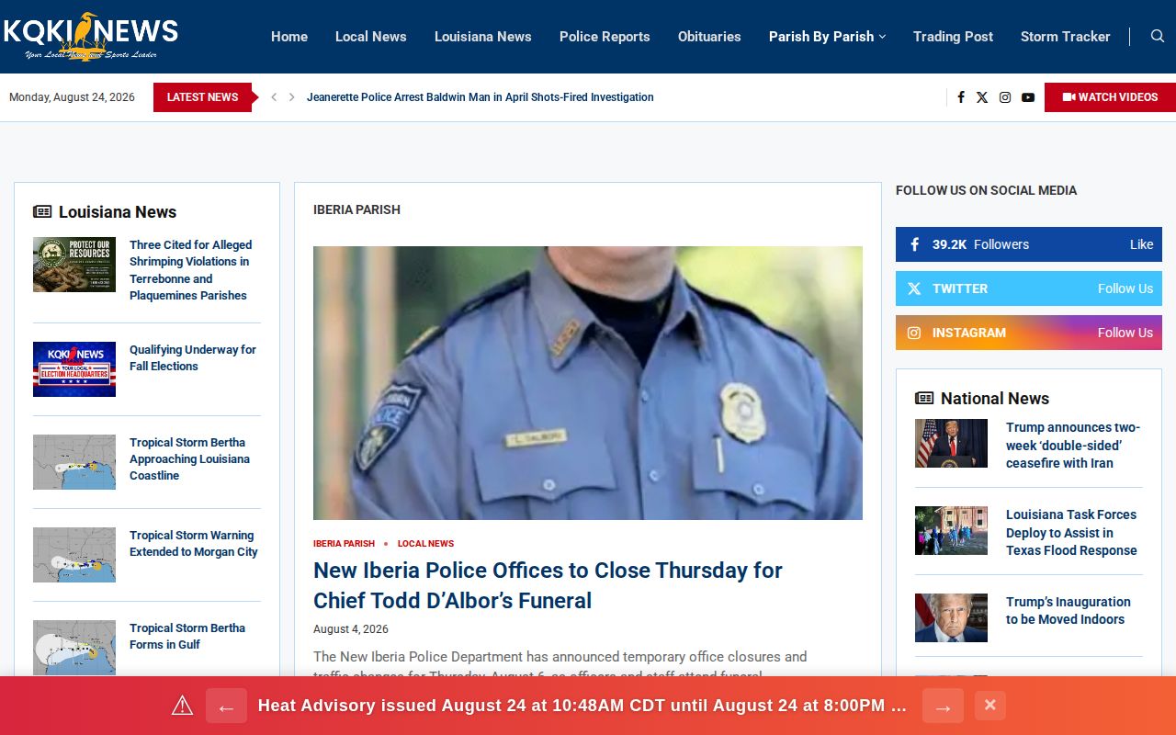Open the Instagram icon in the top bar

click(1005, 97)
